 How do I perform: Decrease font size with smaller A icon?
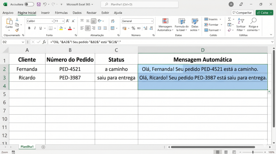tap(73, 21)
